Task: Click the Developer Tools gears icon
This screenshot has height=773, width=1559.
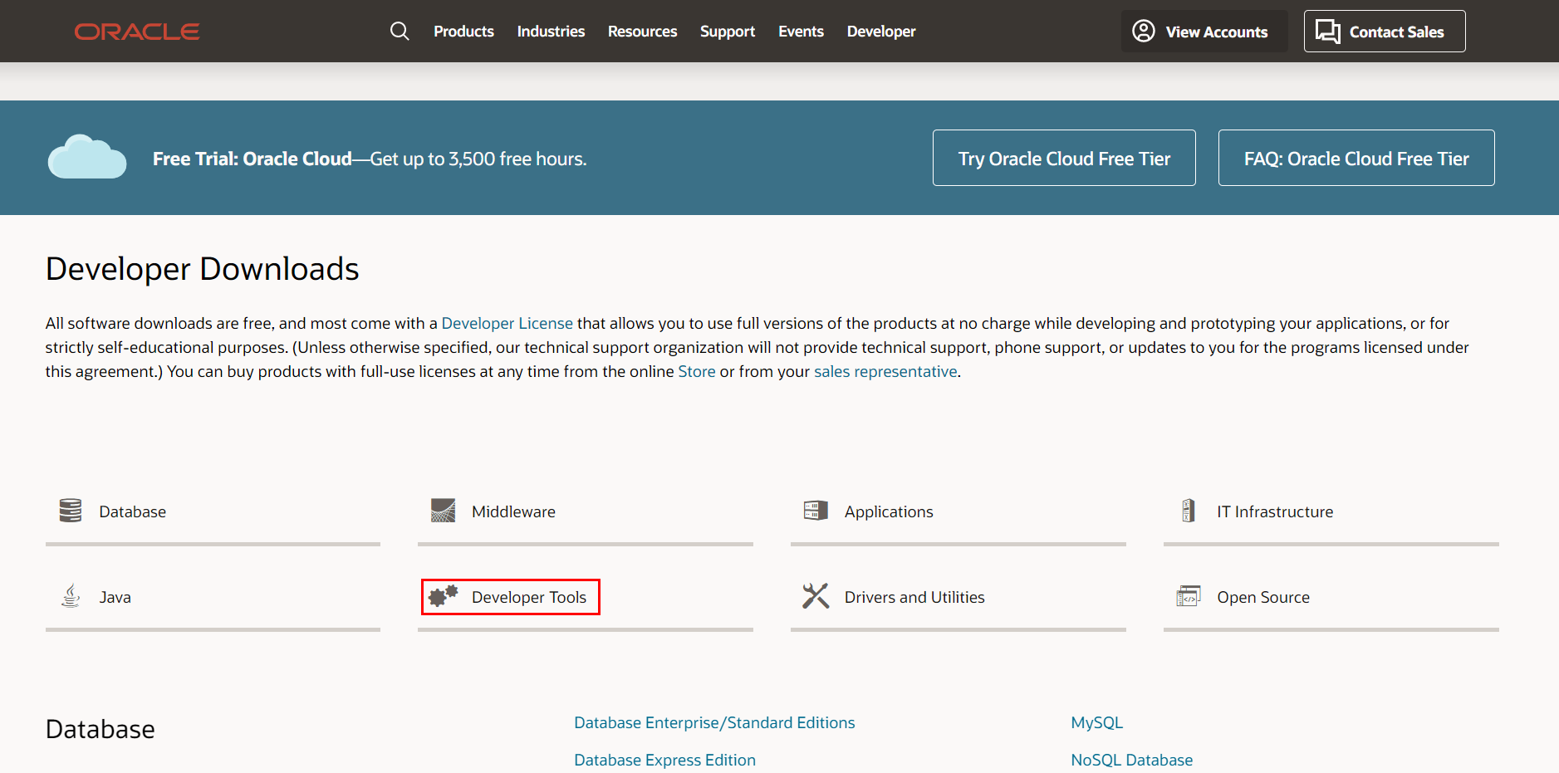Action: coord(444,595)
